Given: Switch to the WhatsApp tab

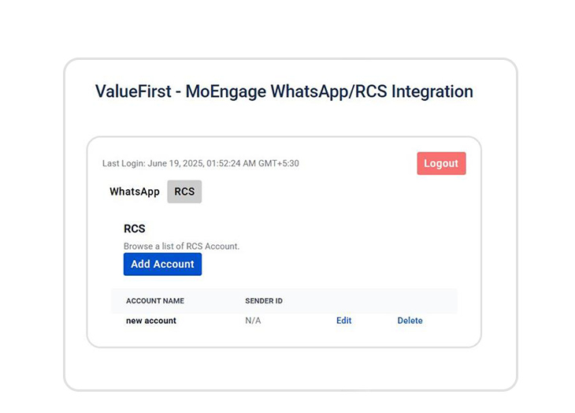Looking at the screenshot, I should coord(135,192).
